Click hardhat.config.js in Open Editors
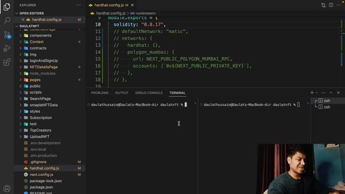The width and height of the screenshot is (345, 194). [47, 19]
